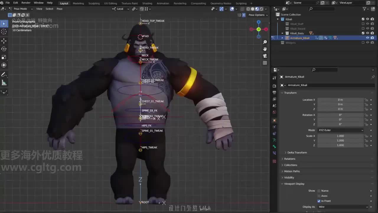The width and height of the screenshot is (378, 213).
Task: Enable Show Axes checkbox
Action: pyautogui.click(x=319, y=196)
